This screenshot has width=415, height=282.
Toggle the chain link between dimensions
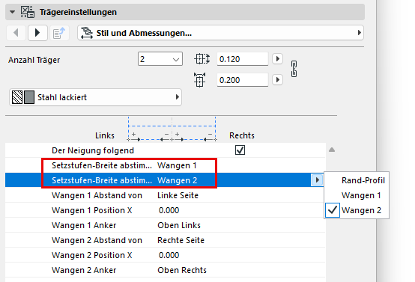click(294, 69)
